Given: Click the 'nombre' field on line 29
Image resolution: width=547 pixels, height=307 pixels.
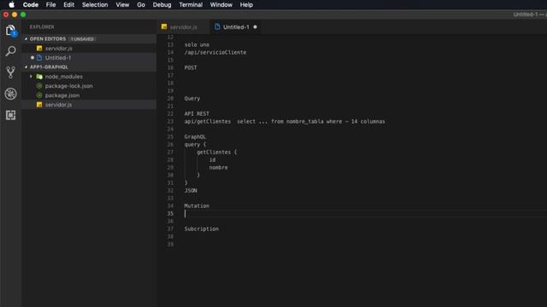Looking at the screenshot, I should tap(219, 167).
